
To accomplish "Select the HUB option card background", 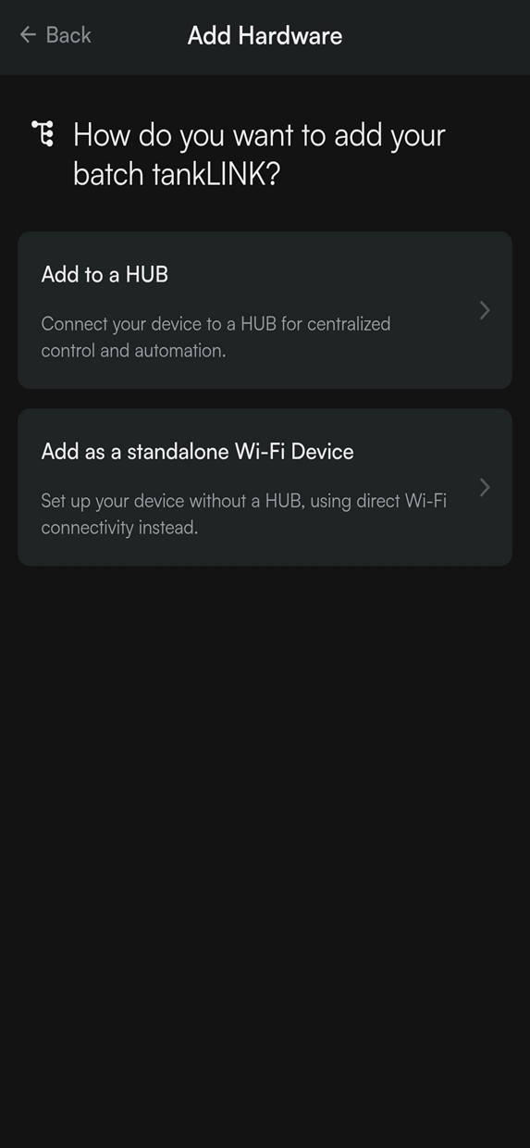I will coord(265,310).
